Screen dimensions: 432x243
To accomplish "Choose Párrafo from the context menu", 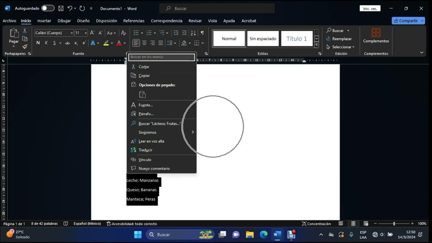I will [x=146, y=114].
